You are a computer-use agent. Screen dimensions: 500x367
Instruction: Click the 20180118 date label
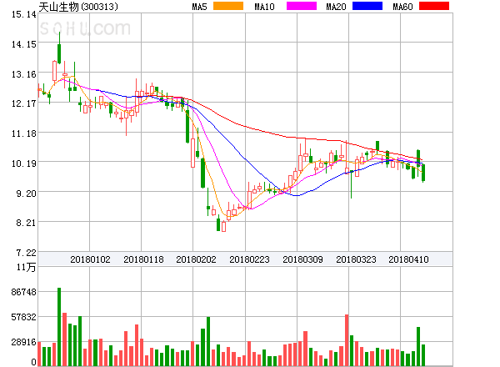(143, 259)
